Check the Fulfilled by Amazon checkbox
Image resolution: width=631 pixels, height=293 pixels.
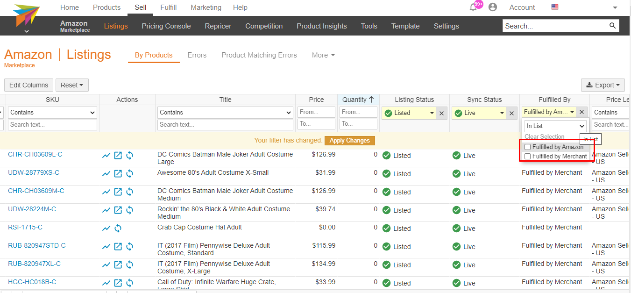pyautogui.click(x=528, y=147)
